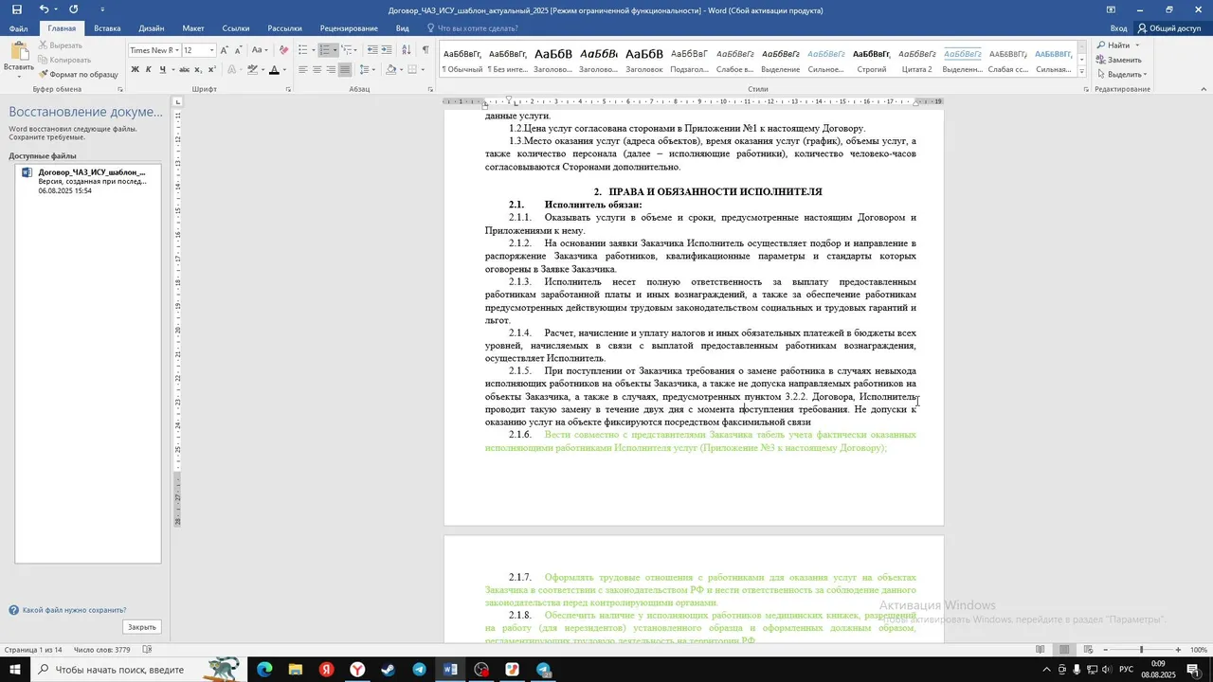
Task: Switch to the Рецензирование tab
Action: click(x=349, y=28)
